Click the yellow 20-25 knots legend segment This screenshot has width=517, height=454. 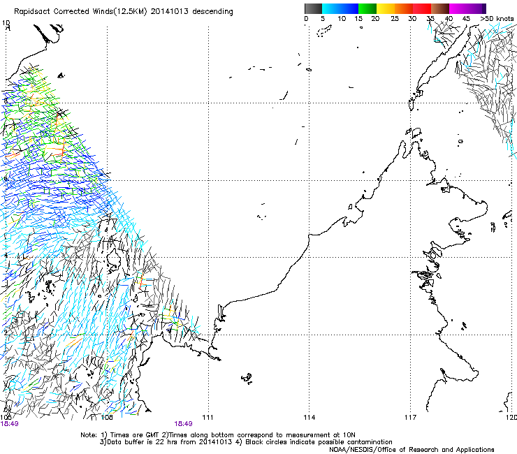pyautogui.click(x=386, y=8)
